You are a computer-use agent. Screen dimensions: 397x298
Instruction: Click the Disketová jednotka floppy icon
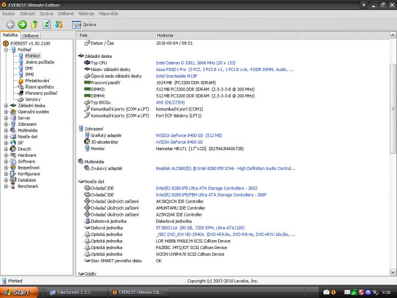pyautogui.click(x=87, y=221)
